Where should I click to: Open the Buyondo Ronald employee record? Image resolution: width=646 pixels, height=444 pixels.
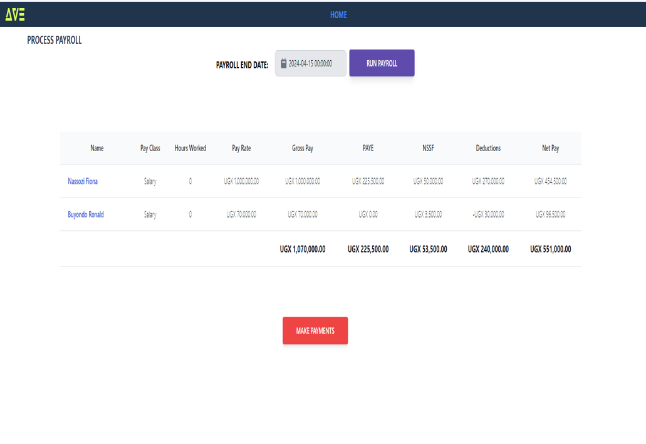(85, 214)
